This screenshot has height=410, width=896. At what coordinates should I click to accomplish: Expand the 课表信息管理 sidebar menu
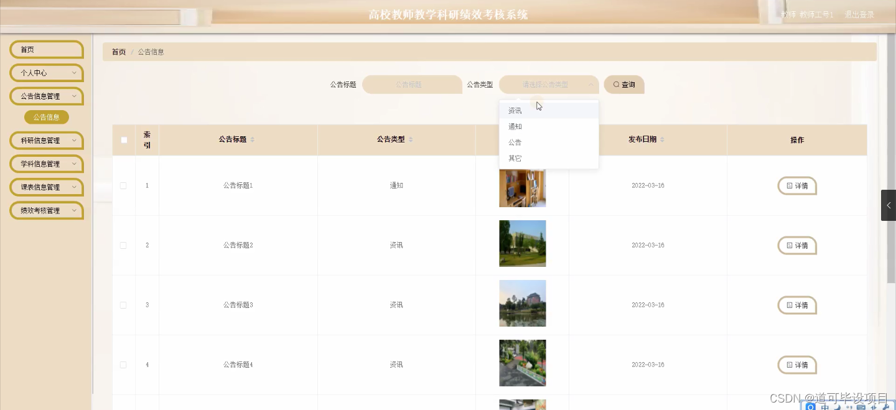(47, 187)
